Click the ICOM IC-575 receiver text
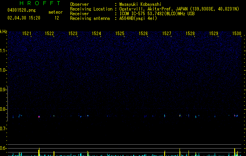 click(x=157, y=14)
